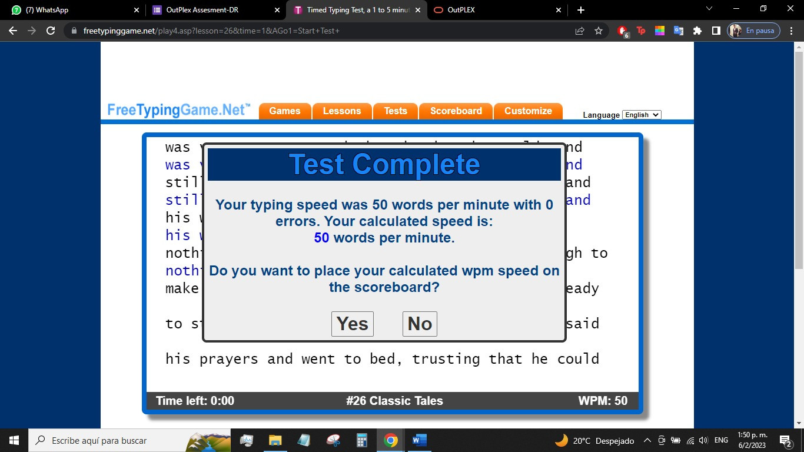Open the notification center icon
Screen dimensions: 804x452
(786, 440)
